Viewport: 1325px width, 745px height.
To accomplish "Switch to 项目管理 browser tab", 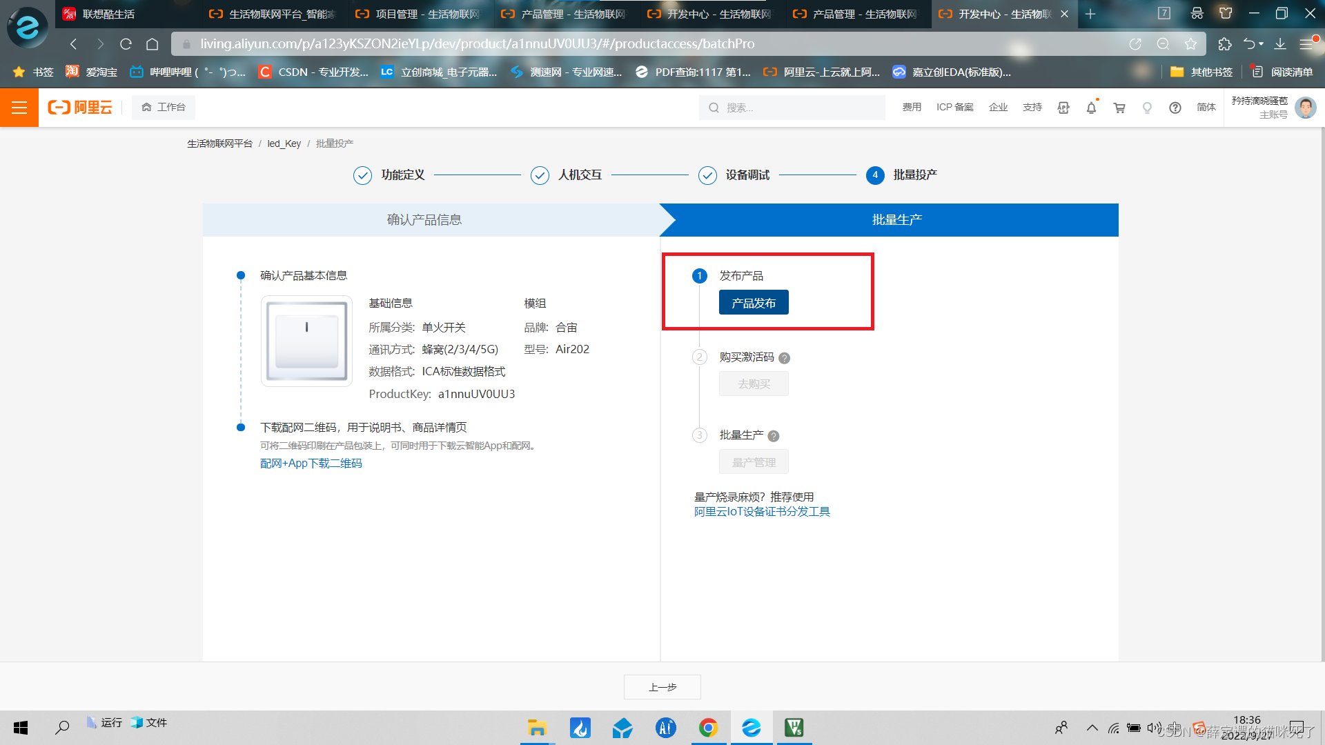I will click(418, 14).
